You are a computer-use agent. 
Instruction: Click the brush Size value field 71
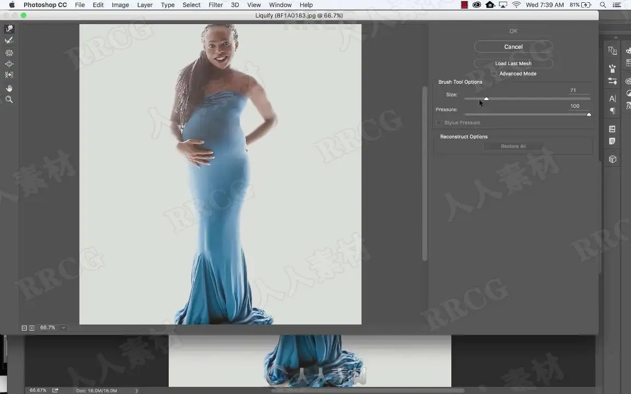click(578, 90)
